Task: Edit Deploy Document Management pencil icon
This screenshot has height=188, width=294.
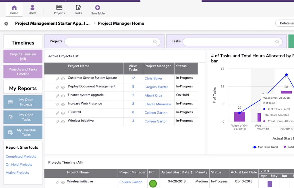Action: pos(57,87)
